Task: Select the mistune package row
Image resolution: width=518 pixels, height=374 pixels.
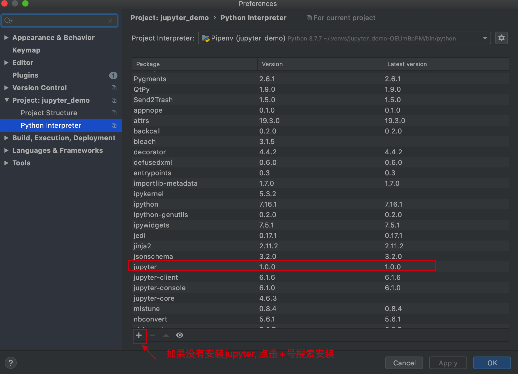Action: click(x=320, y=309)
